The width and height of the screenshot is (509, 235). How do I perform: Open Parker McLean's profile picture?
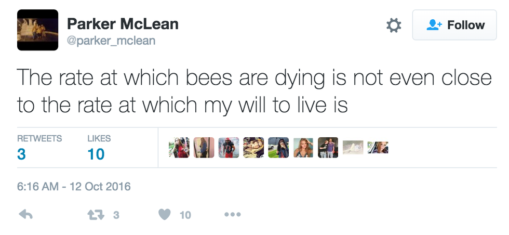click(x=37, y=30)
